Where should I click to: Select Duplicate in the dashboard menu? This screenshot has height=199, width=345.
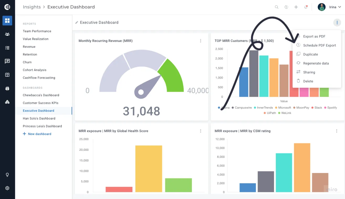click(x=317, y=54)
